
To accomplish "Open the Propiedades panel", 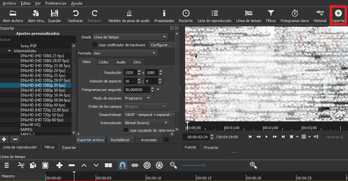I will click(164, 16).
